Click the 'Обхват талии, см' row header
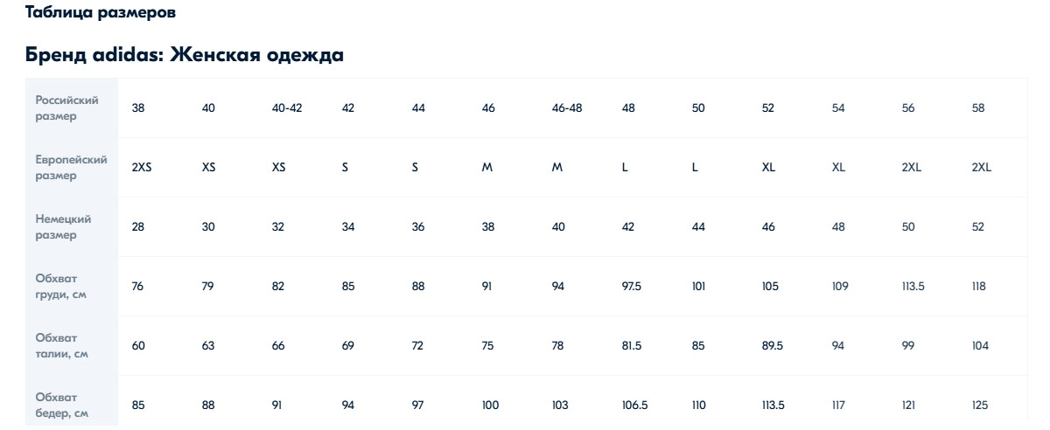Image resolution: width=1050 pixels, height=430 pixels. (x=61, y=346)
